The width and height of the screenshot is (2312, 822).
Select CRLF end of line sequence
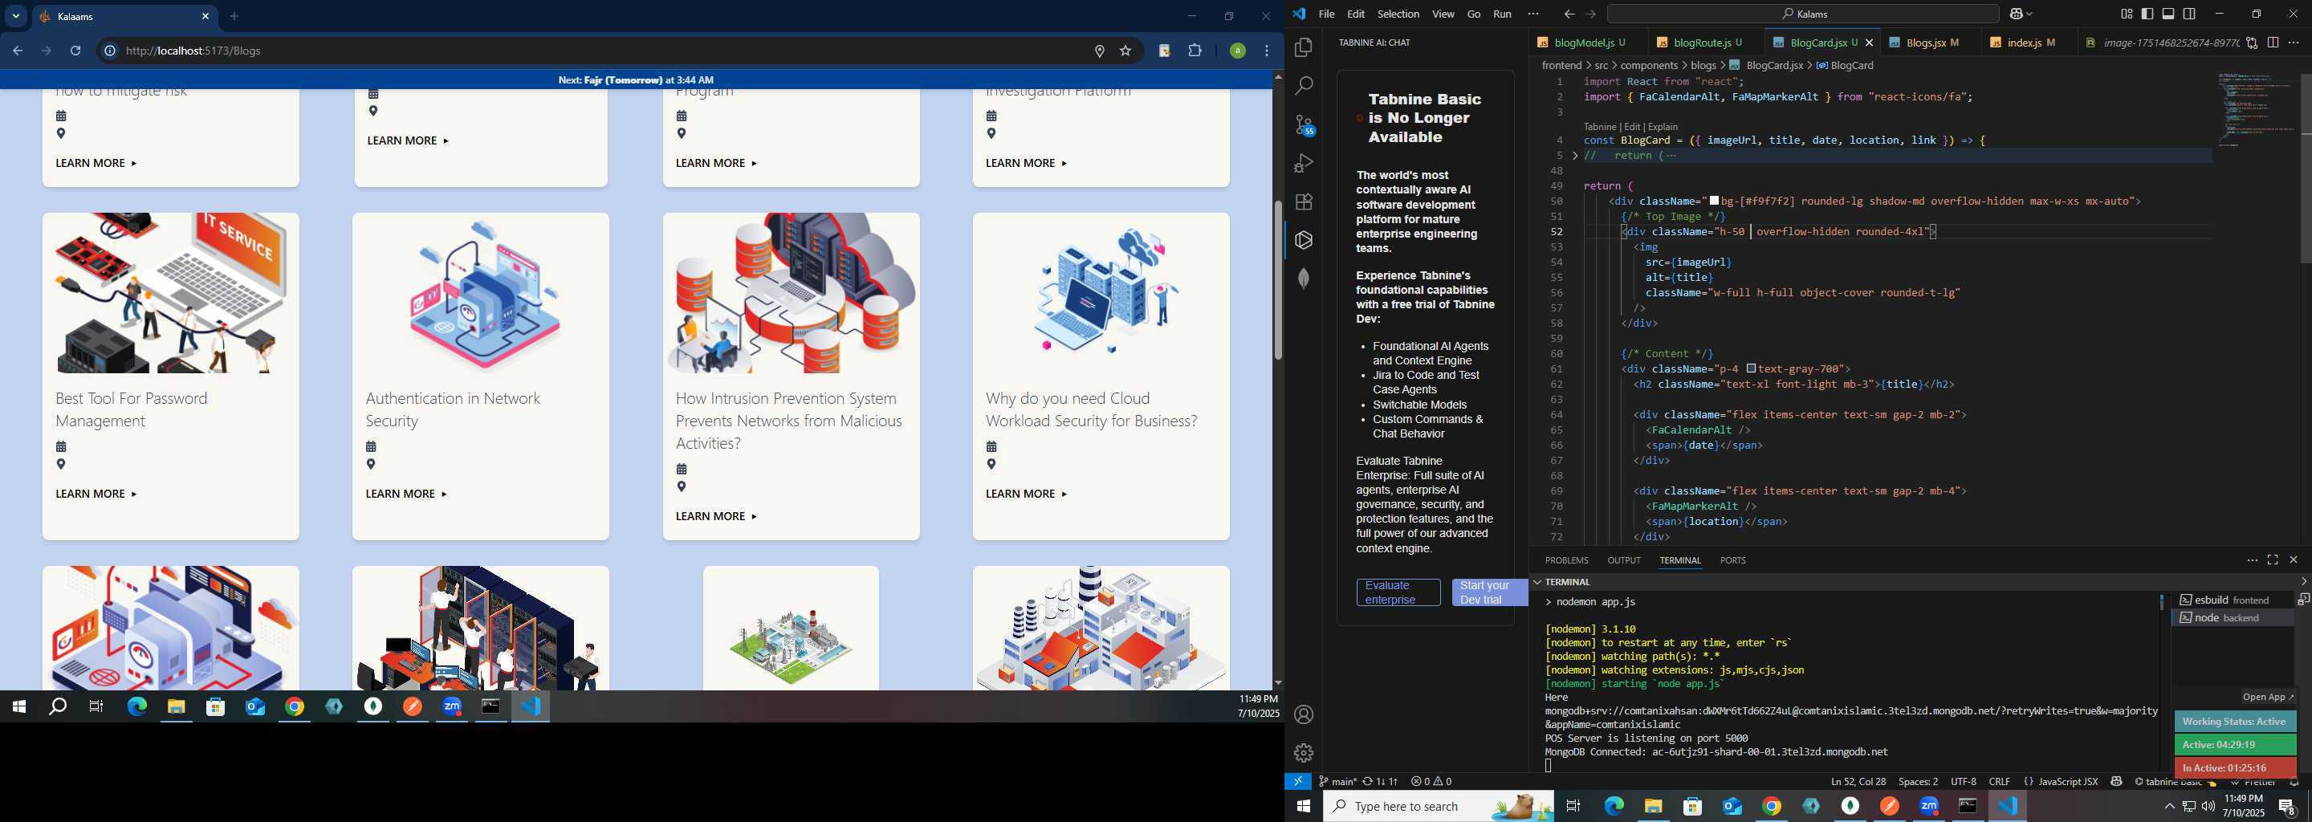[x=1999, y=782]
